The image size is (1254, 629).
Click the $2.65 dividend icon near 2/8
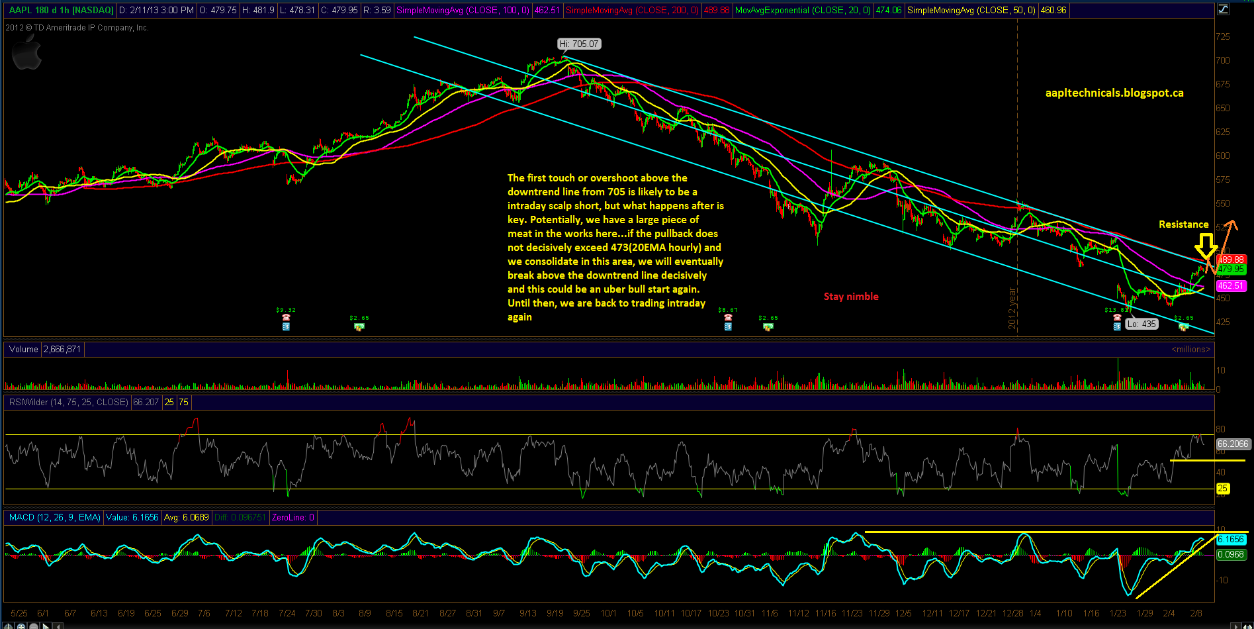[x=1183, y=326]
